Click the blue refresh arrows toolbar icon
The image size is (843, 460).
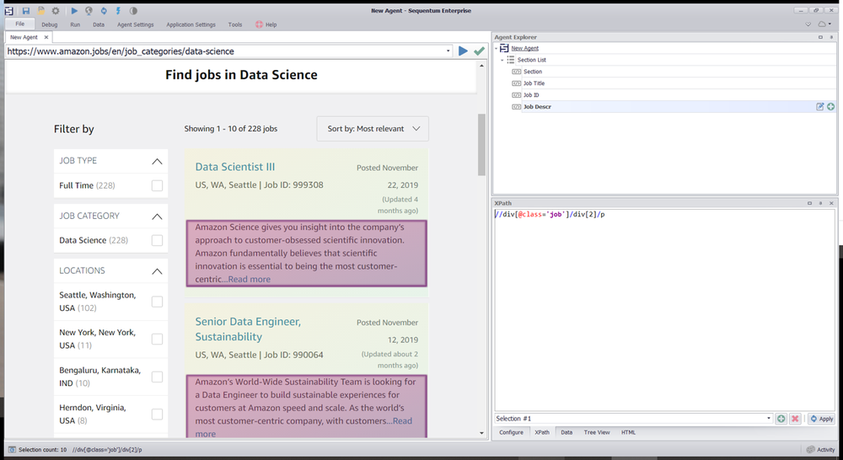point(104,11)
